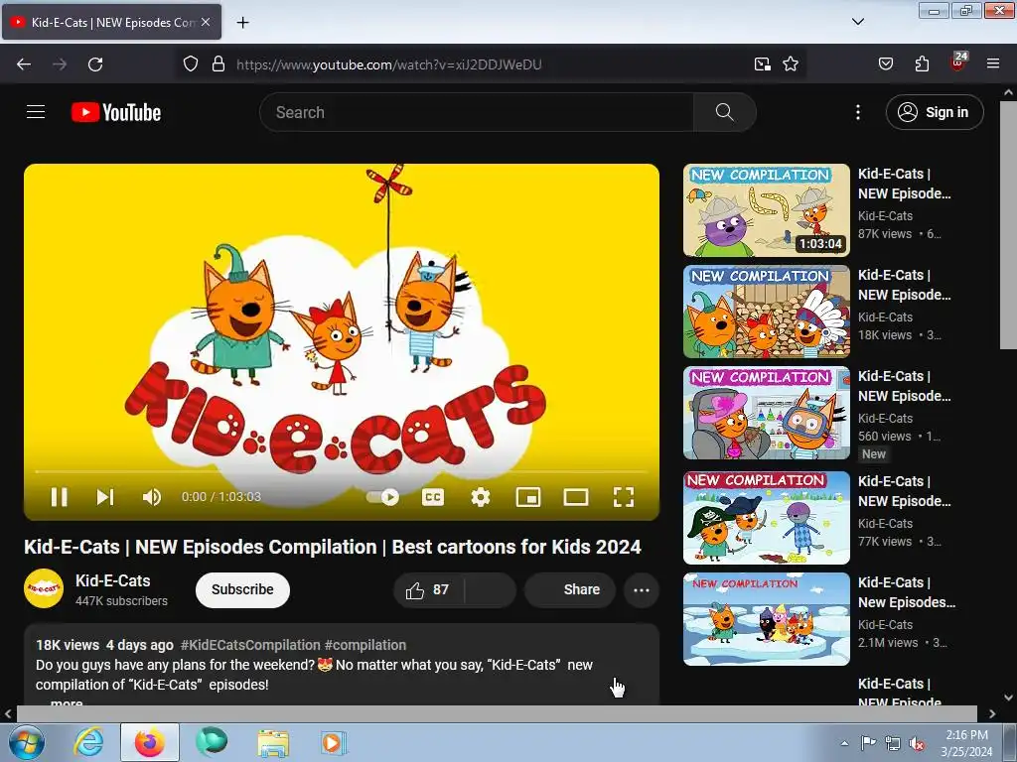
Task: Open the media player taskbar icon
Action: pos(334,742)
